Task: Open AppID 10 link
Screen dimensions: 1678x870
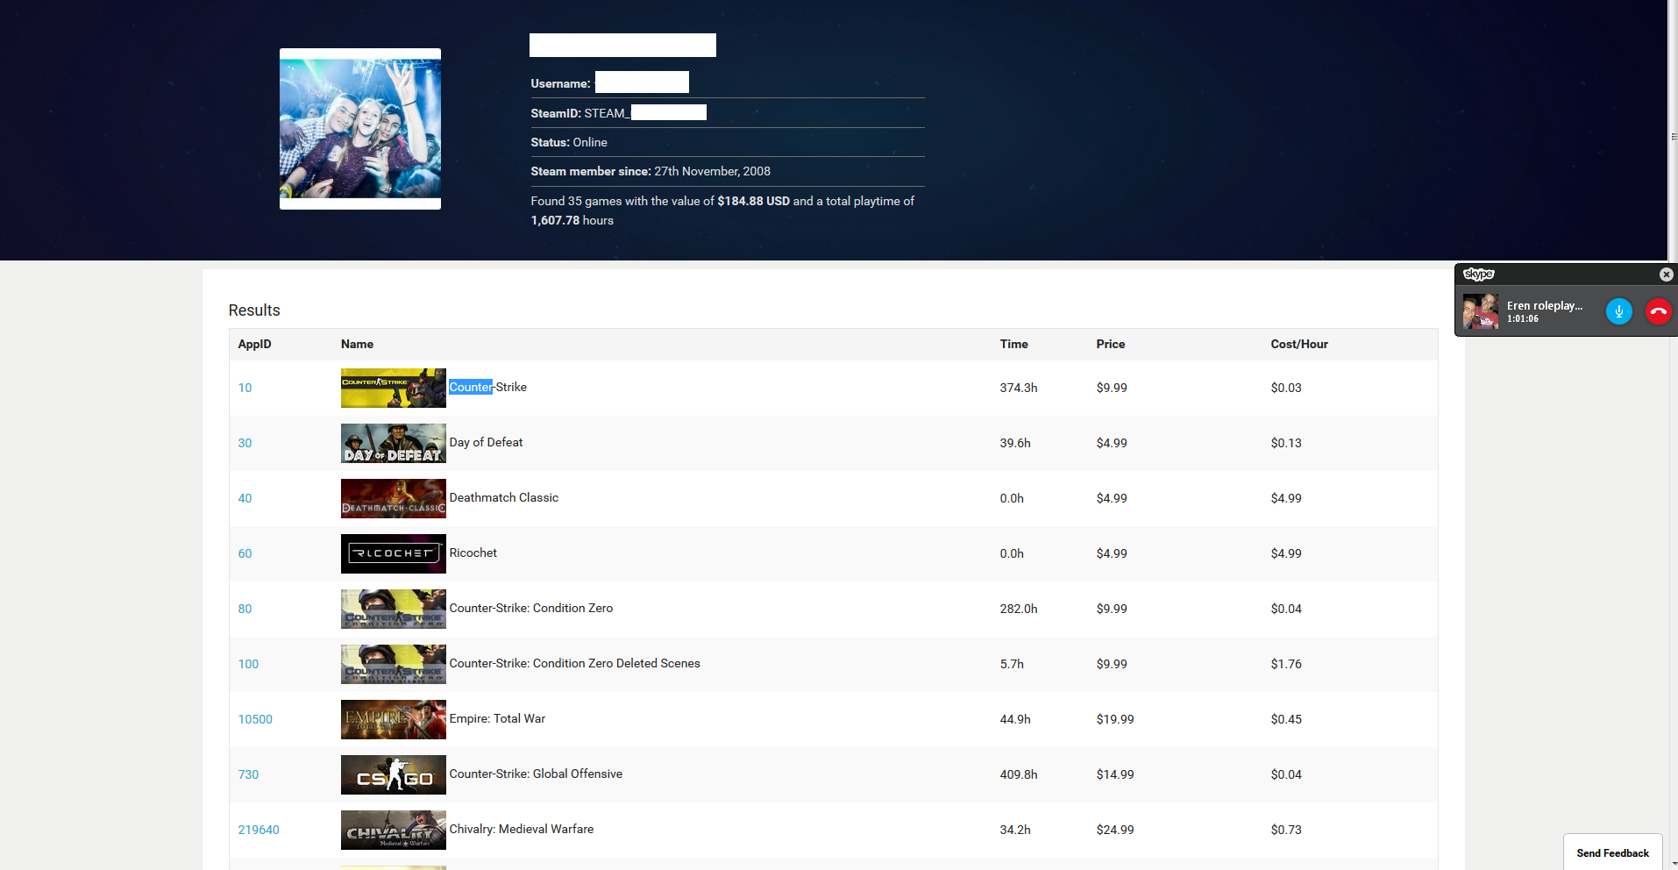Action: (x=245, y=388)
